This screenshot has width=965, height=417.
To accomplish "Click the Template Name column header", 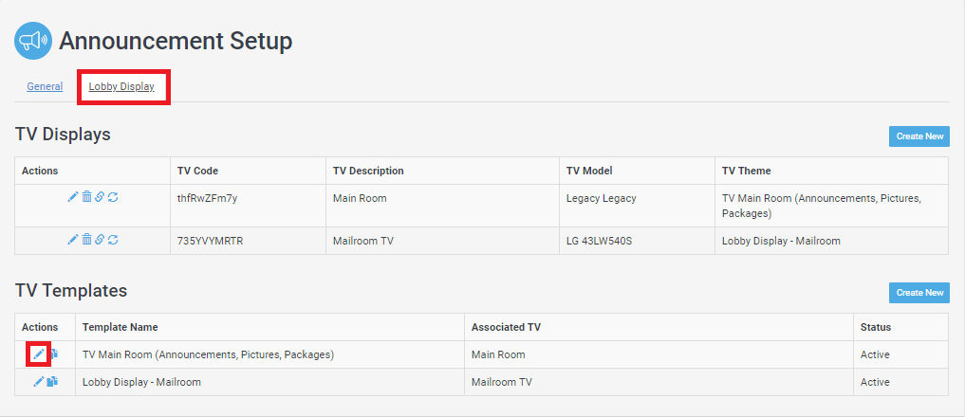I will tap(120, 327).
